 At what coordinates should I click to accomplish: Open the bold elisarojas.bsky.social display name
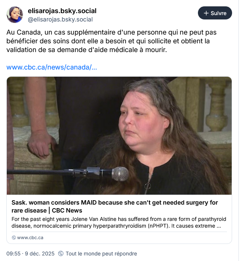[62, 11]
